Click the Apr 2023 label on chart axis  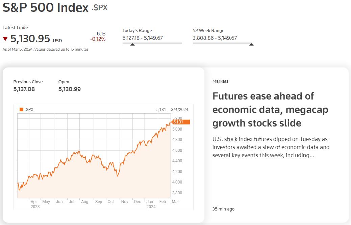pyautogui.click(x=35, y=204)
